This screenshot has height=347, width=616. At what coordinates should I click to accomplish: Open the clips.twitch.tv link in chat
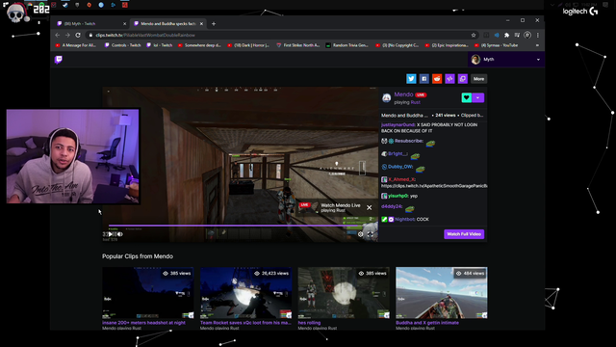click(434, 186)
